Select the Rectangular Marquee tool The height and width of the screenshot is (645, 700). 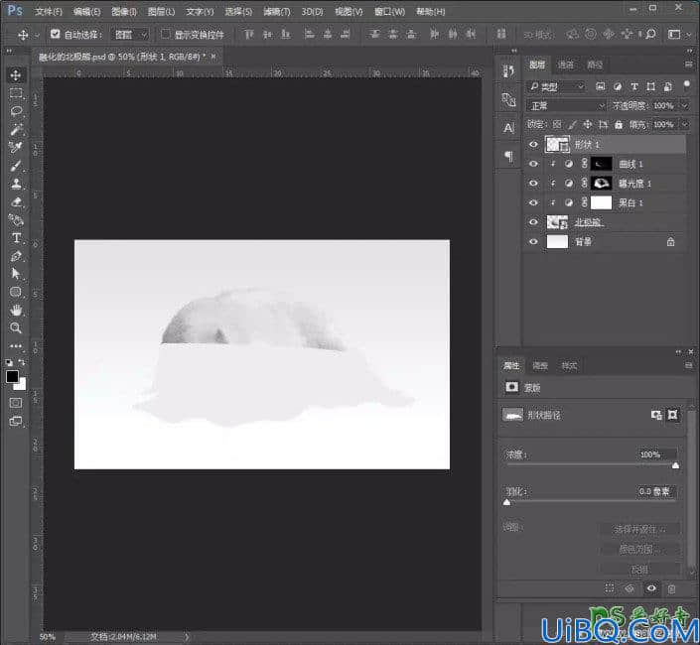(16, 92)
